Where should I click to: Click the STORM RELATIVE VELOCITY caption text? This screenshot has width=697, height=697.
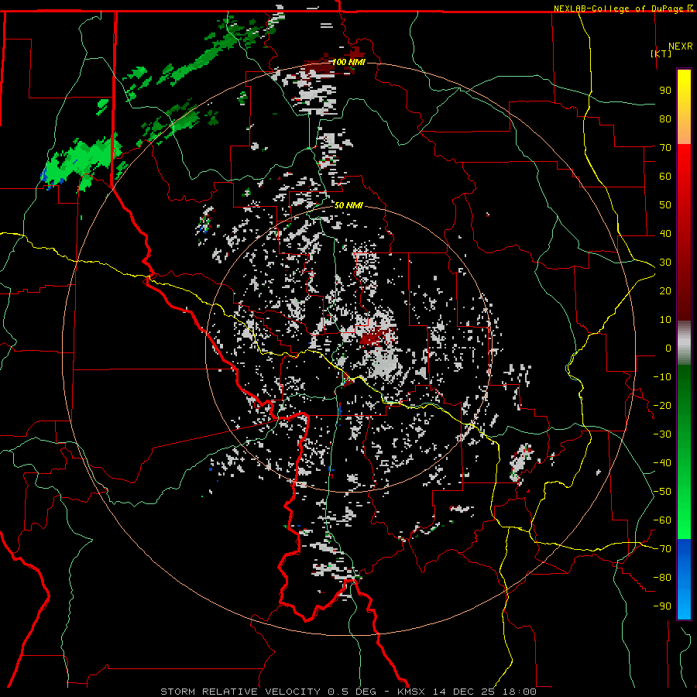coord(239,692)
